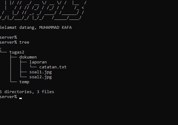Click soal2.jpg in tree output
This screenshot has height=125, width=178.
click(x=41, y=77)
